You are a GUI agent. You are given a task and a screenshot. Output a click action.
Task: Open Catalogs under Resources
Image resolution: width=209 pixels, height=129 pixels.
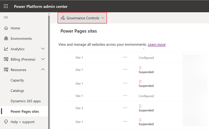(17, 91)
